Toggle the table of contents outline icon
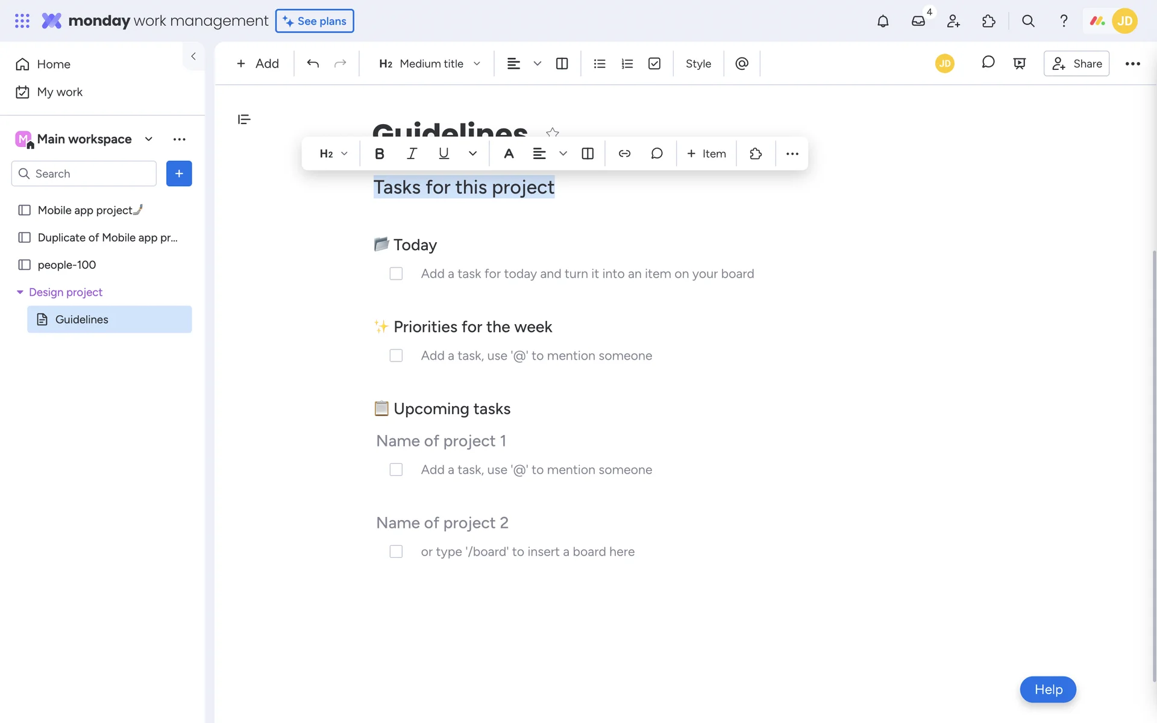The width and height of the screenshot is (1157, 723). (x=244, y=119)
